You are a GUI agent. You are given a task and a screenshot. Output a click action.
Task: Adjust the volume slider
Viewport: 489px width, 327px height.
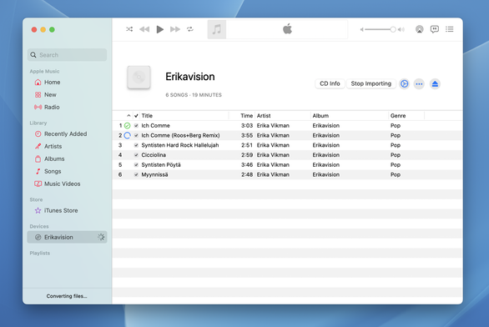click(380, 29)
